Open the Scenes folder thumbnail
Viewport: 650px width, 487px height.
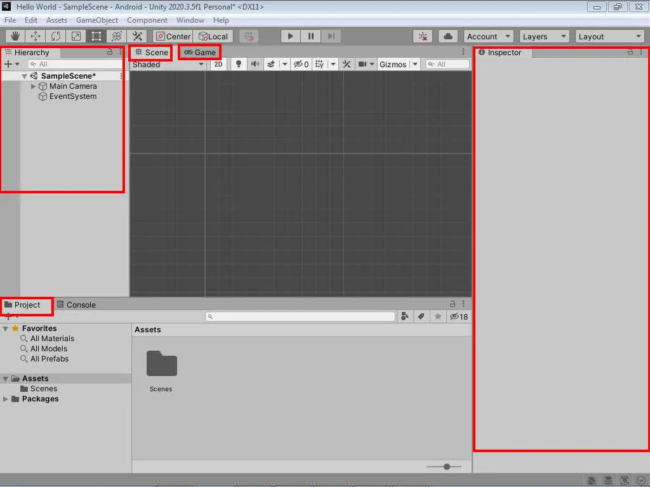point(161,365)
